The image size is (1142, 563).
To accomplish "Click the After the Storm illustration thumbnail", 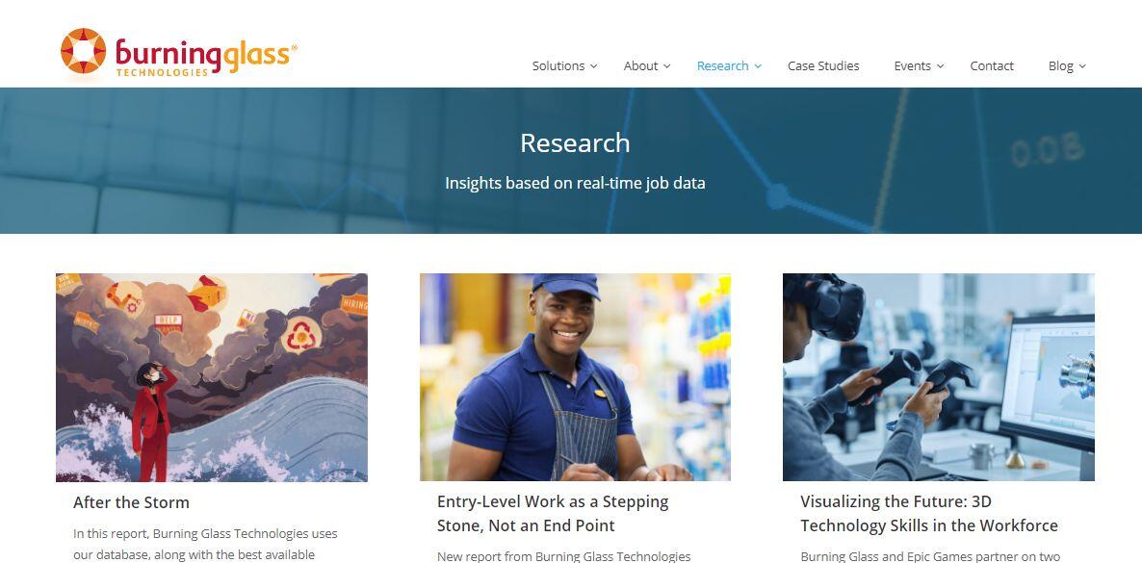I will pyautogui.click(x=211, y=377).
